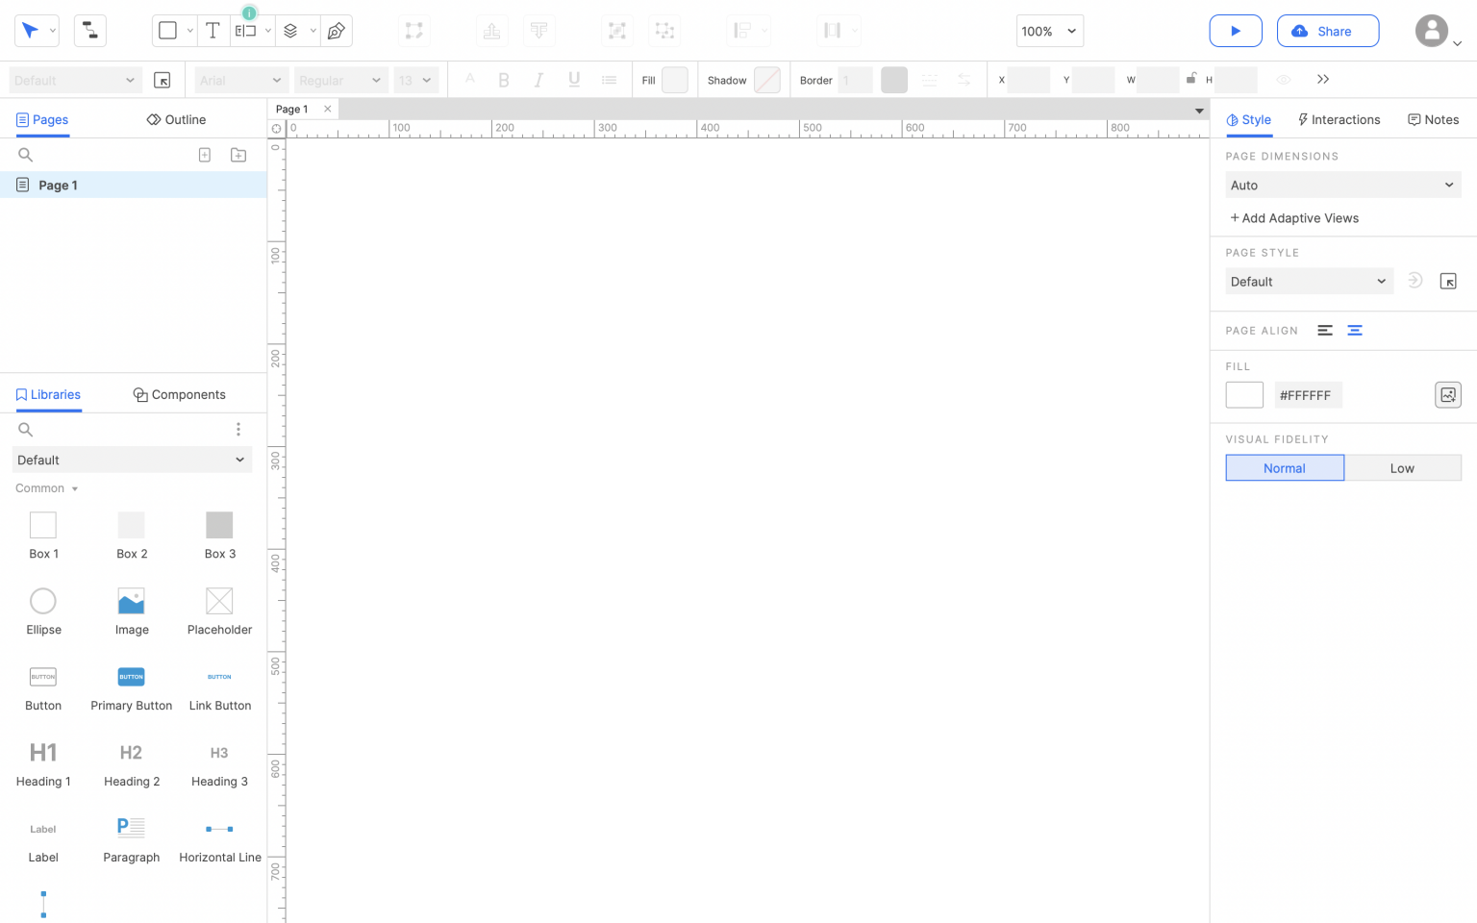Select the Pen drawing tool
The width and height of the screenshot is (1477, 923).
pyautogui.click(x=336, y=31)
